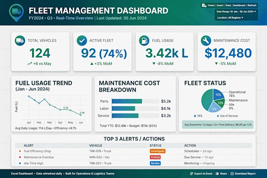Click the blue 12% pie slice
The image size is (267, 178).
click(218, 95)
